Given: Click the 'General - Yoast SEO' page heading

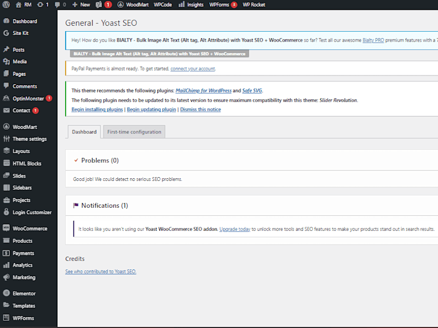Looking at the screenshot, I should tap(101, 23).
